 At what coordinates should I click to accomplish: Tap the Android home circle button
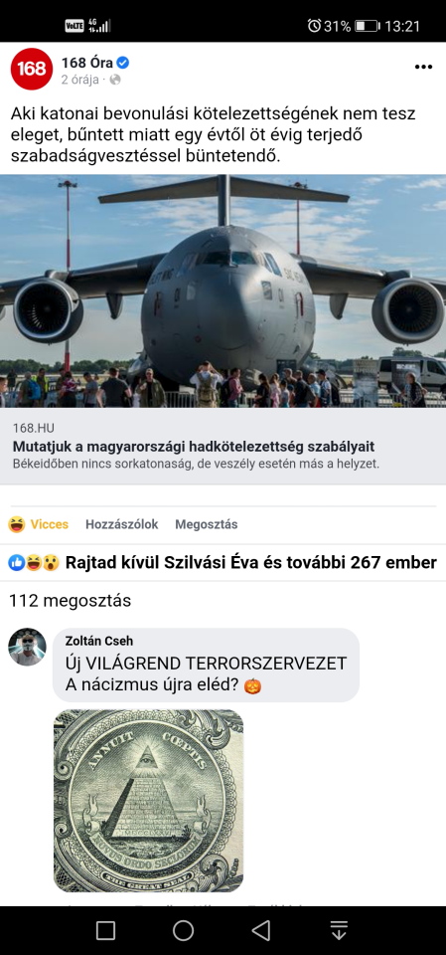[x=183, y=931]
